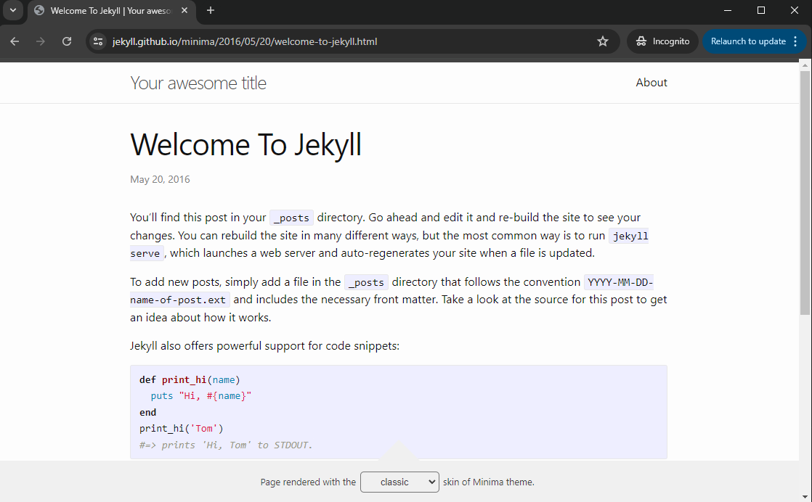Bookmark this page with the star icon
The image size is (812, 502).
[602, 41]
